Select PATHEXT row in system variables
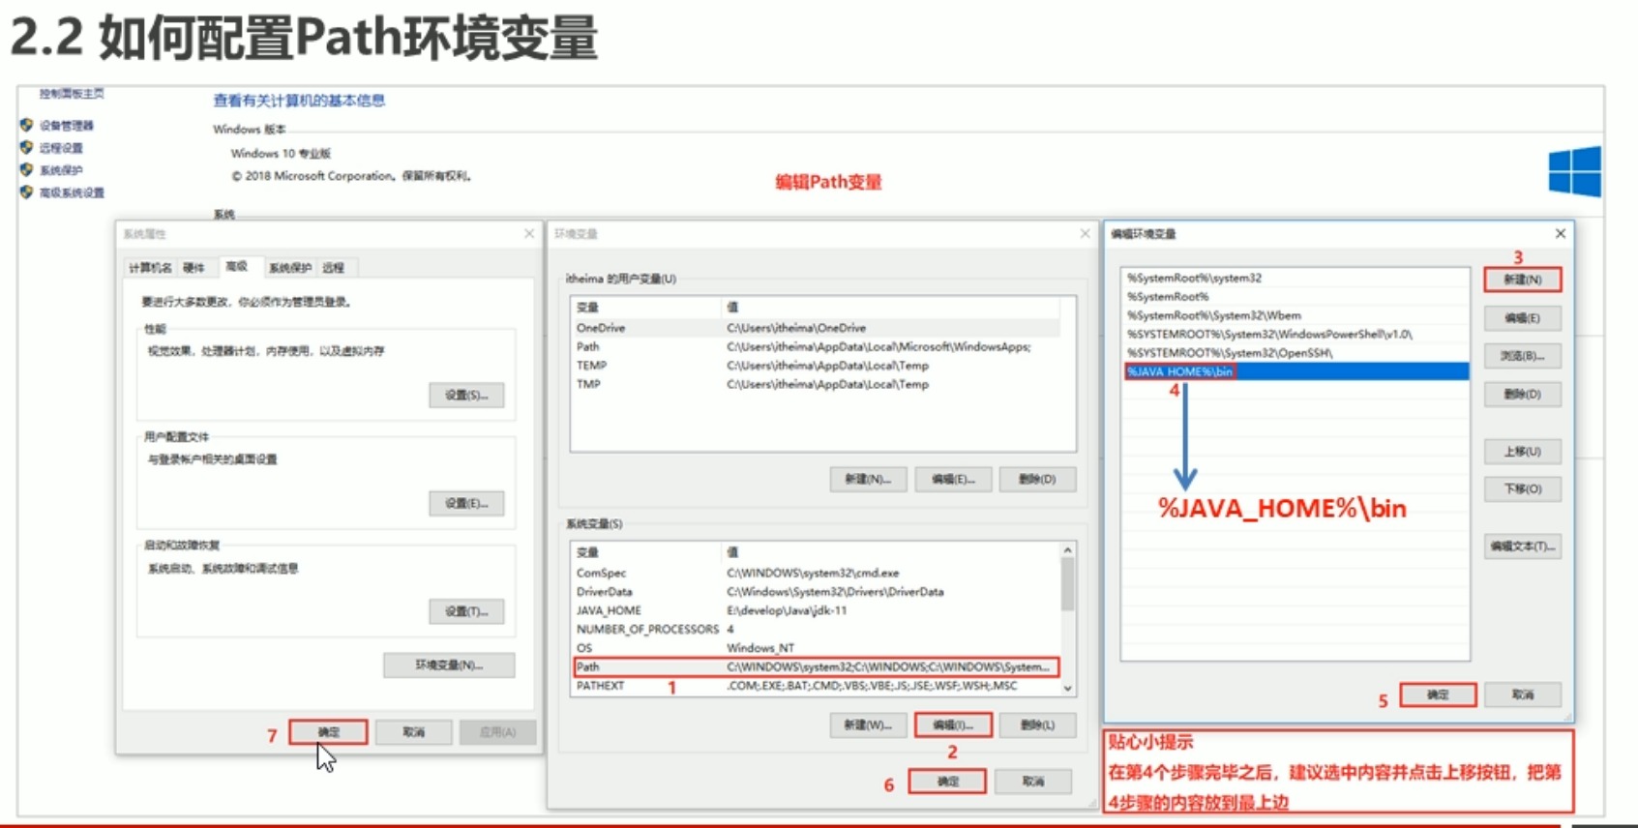Viewport: 1638px width, 828px height. [816, 686]
